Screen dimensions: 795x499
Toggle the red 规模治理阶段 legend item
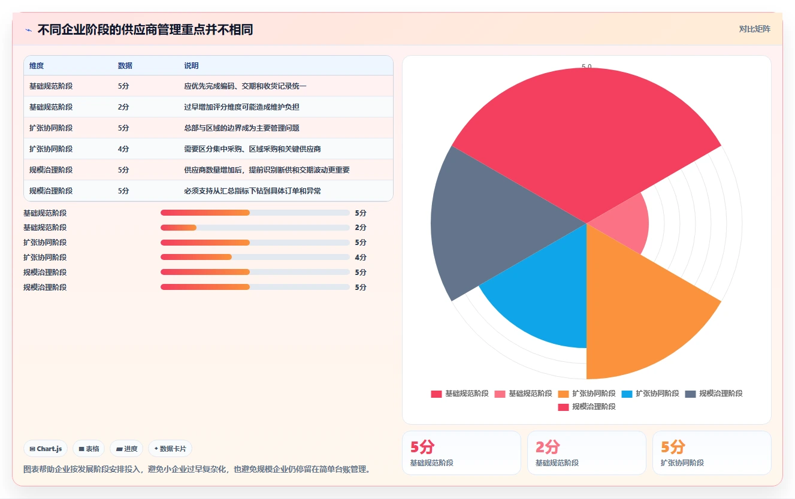587,407
